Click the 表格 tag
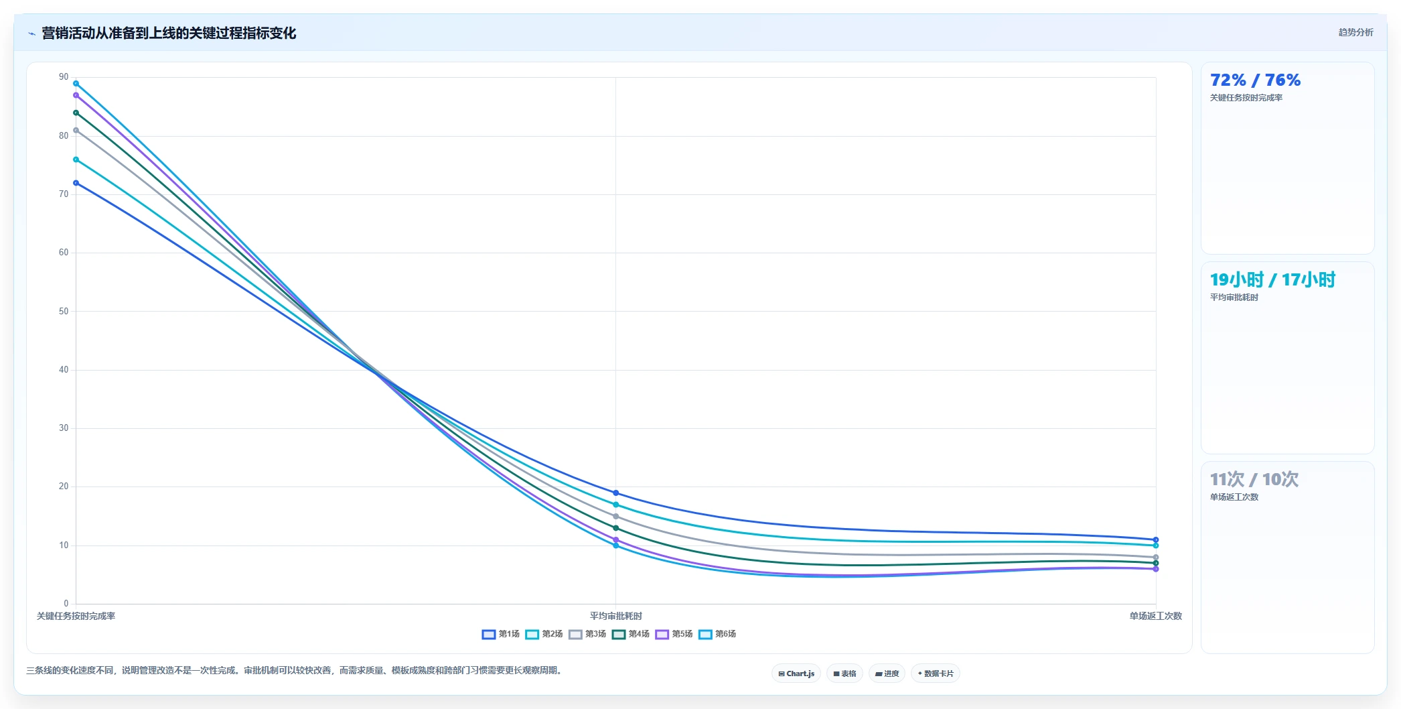 (x=844, y=673)
